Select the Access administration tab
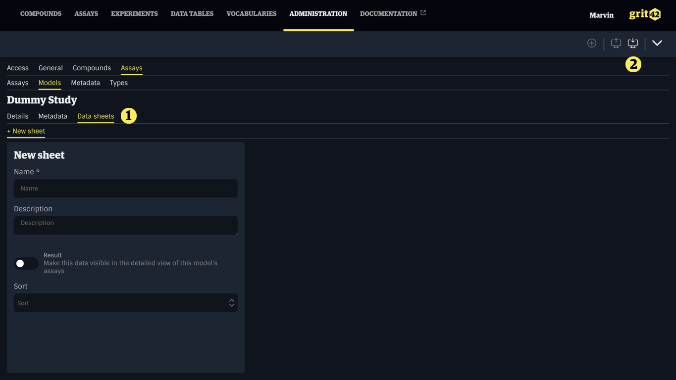 coord(17,68)
